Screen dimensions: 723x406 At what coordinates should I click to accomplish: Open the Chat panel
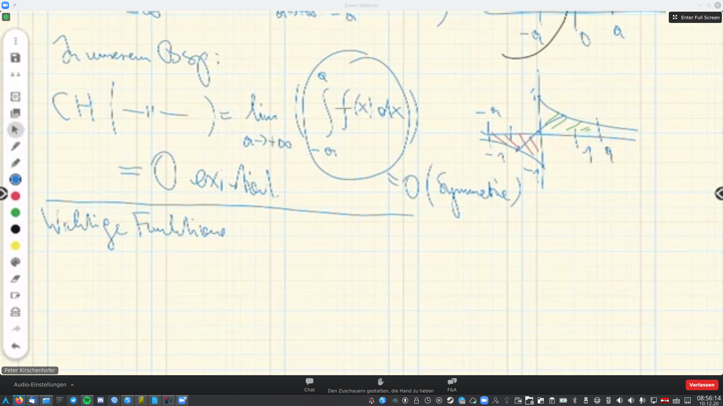(309, 385)
